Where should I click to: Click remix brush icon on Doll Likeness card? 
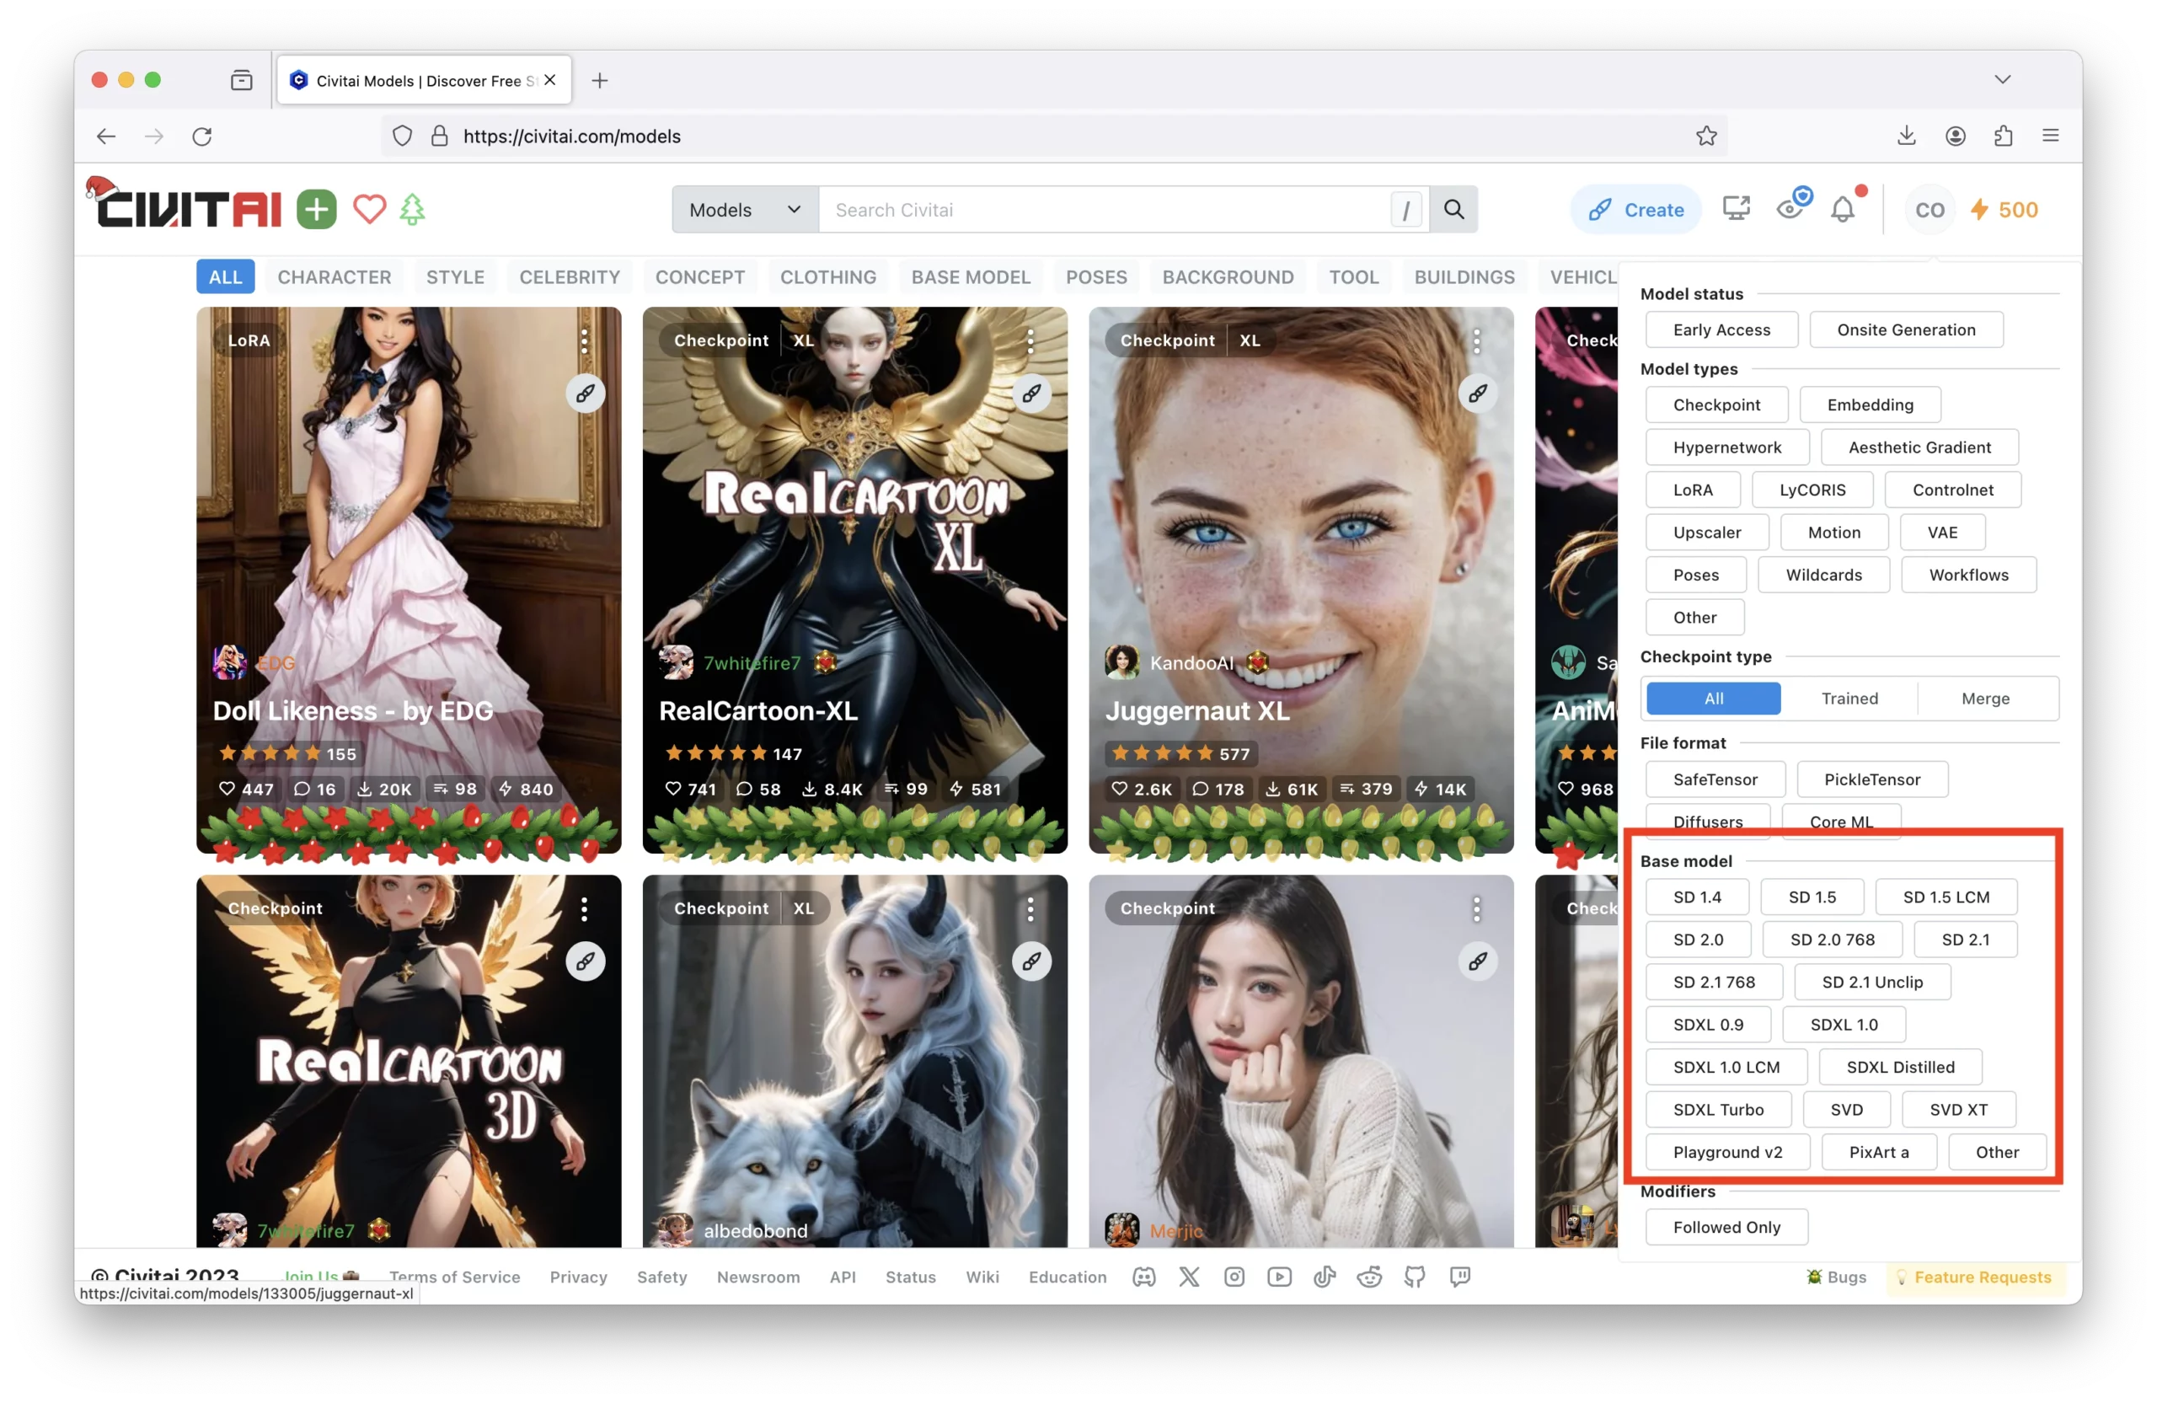(x=586, y=394)
